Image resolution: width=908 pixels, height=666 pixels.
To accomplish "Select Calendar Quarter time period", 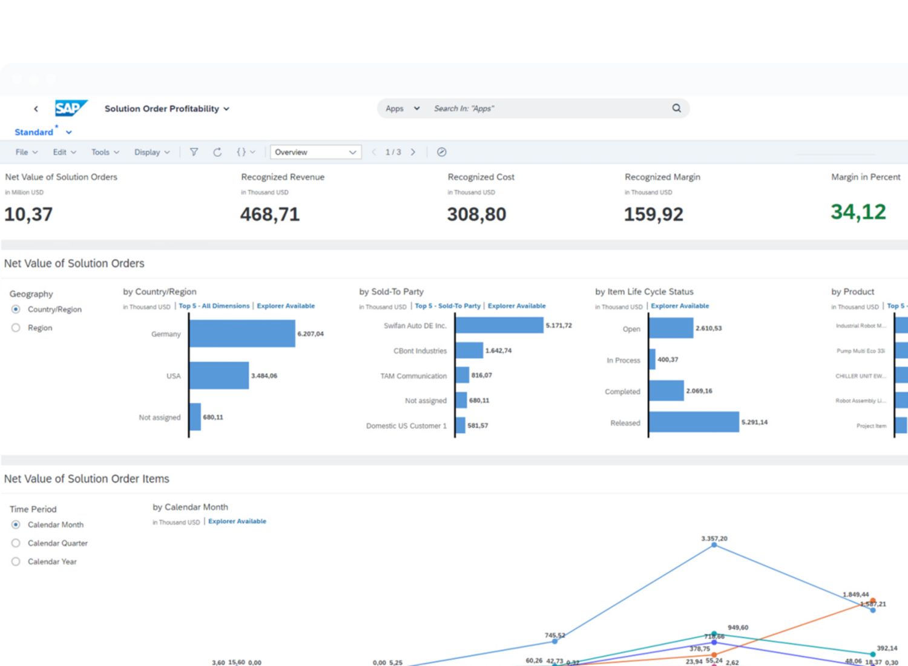I will pos(16,543).
